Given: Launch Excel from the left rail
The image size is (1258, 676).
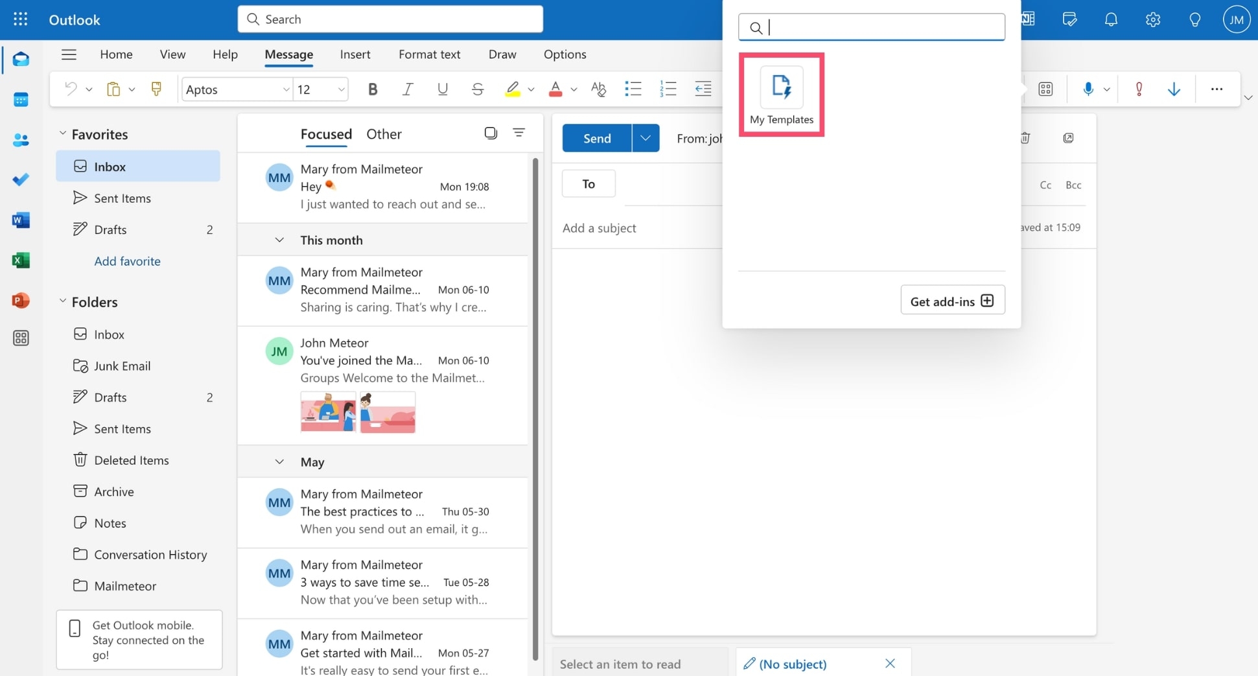Looking at the screenshot, I should coord(21,261).
